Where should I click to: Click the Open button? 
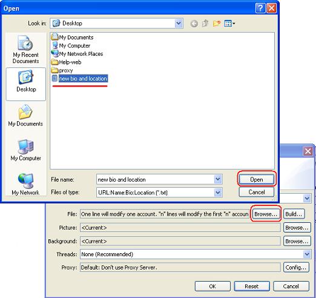pyautogui.click(x=256, y=179)
